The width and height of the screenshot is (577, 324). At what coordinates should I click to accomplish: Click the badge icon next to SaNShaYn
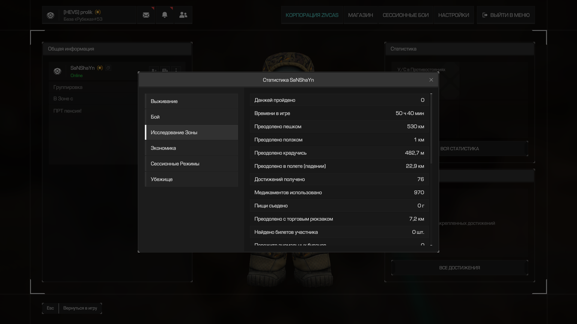100,68
